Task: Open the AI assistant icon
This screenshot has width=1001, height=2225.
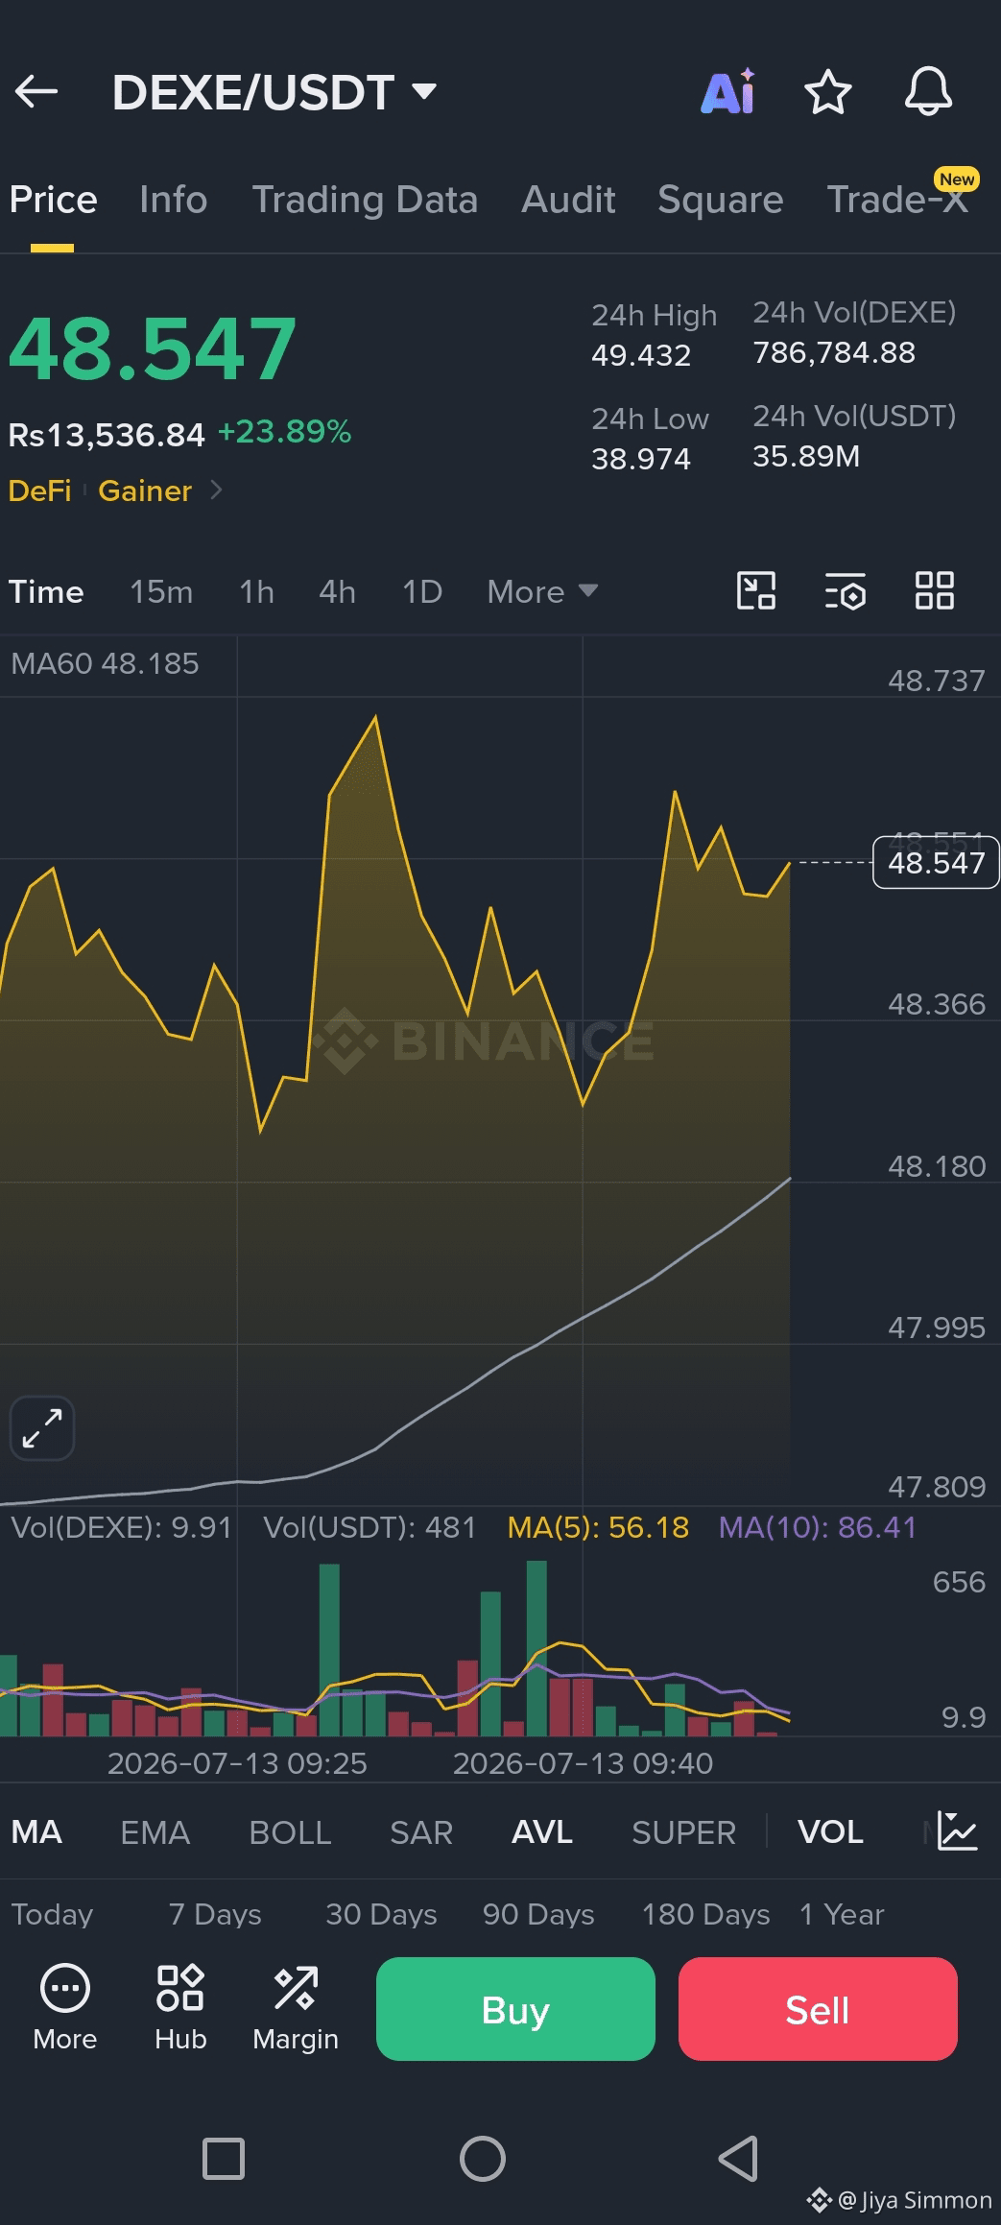Action: tap(727, 92)
